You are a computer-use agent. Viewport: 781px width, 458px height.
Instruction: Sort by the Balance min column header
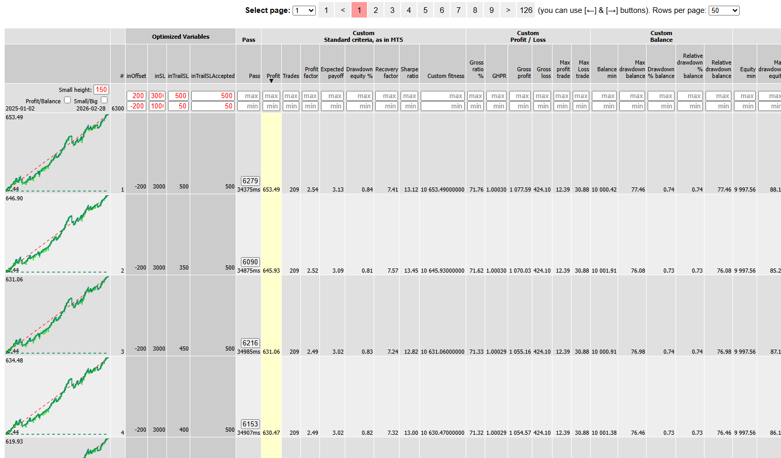click(x=607, y=72)
